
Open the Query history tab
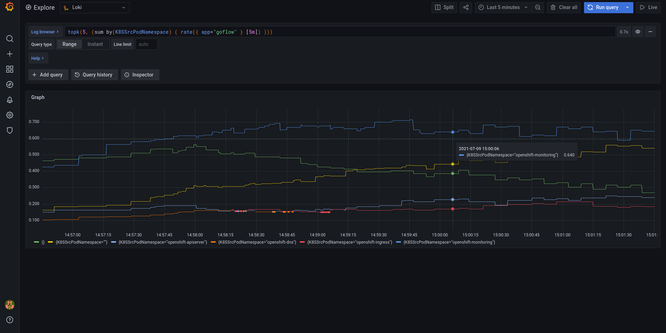[x=94, y=74]
